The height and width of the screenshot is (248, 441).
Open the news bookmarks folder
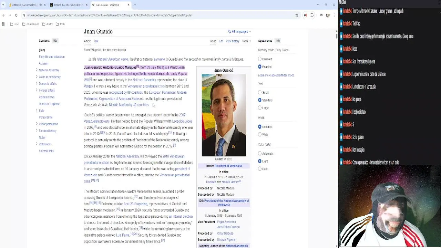pyautogui.click(x=14, y=24)
